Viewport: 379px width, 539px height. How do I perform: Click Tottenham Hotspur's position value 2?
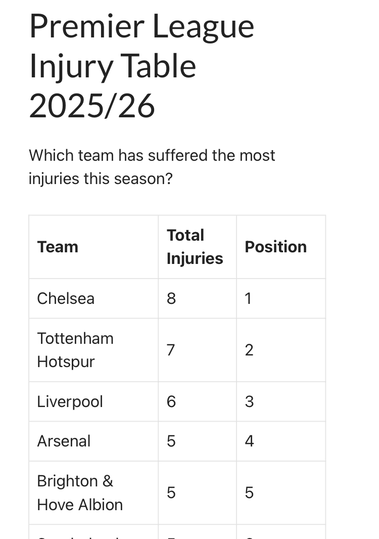pos(249,350)
